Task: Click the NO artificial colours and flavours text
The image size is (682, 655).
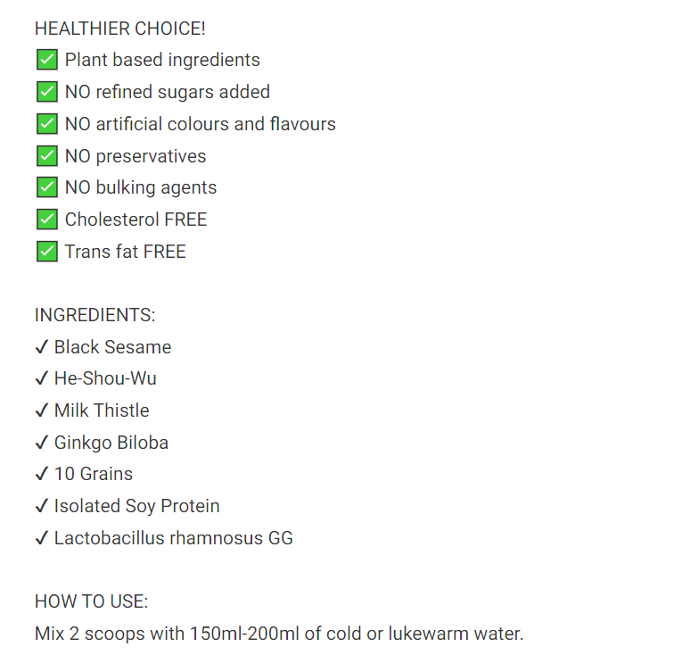Action: click(201, 124)
